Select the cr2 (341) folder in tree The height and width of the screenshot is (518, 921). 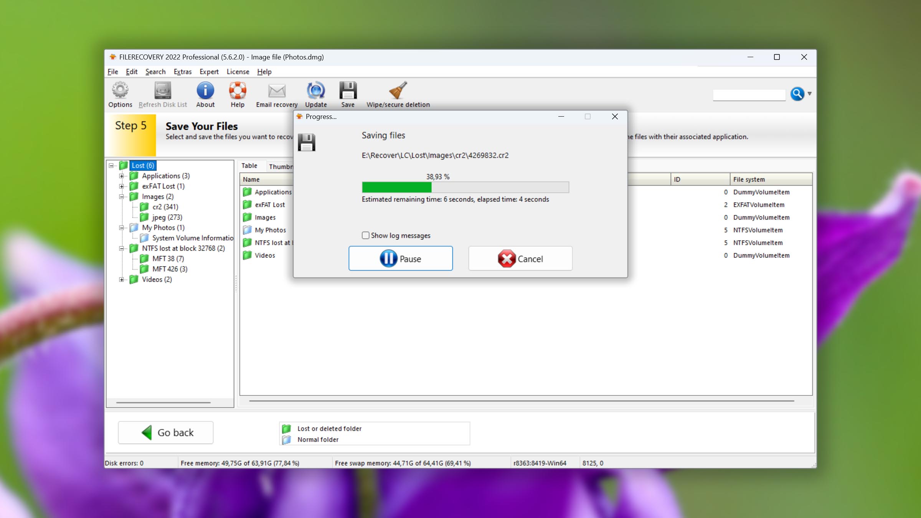point(165,207)
